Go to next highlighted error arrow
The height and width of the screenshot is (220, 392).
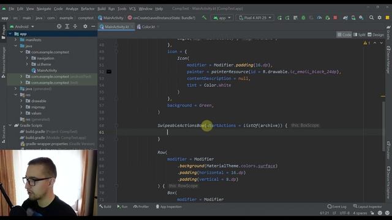381,43
